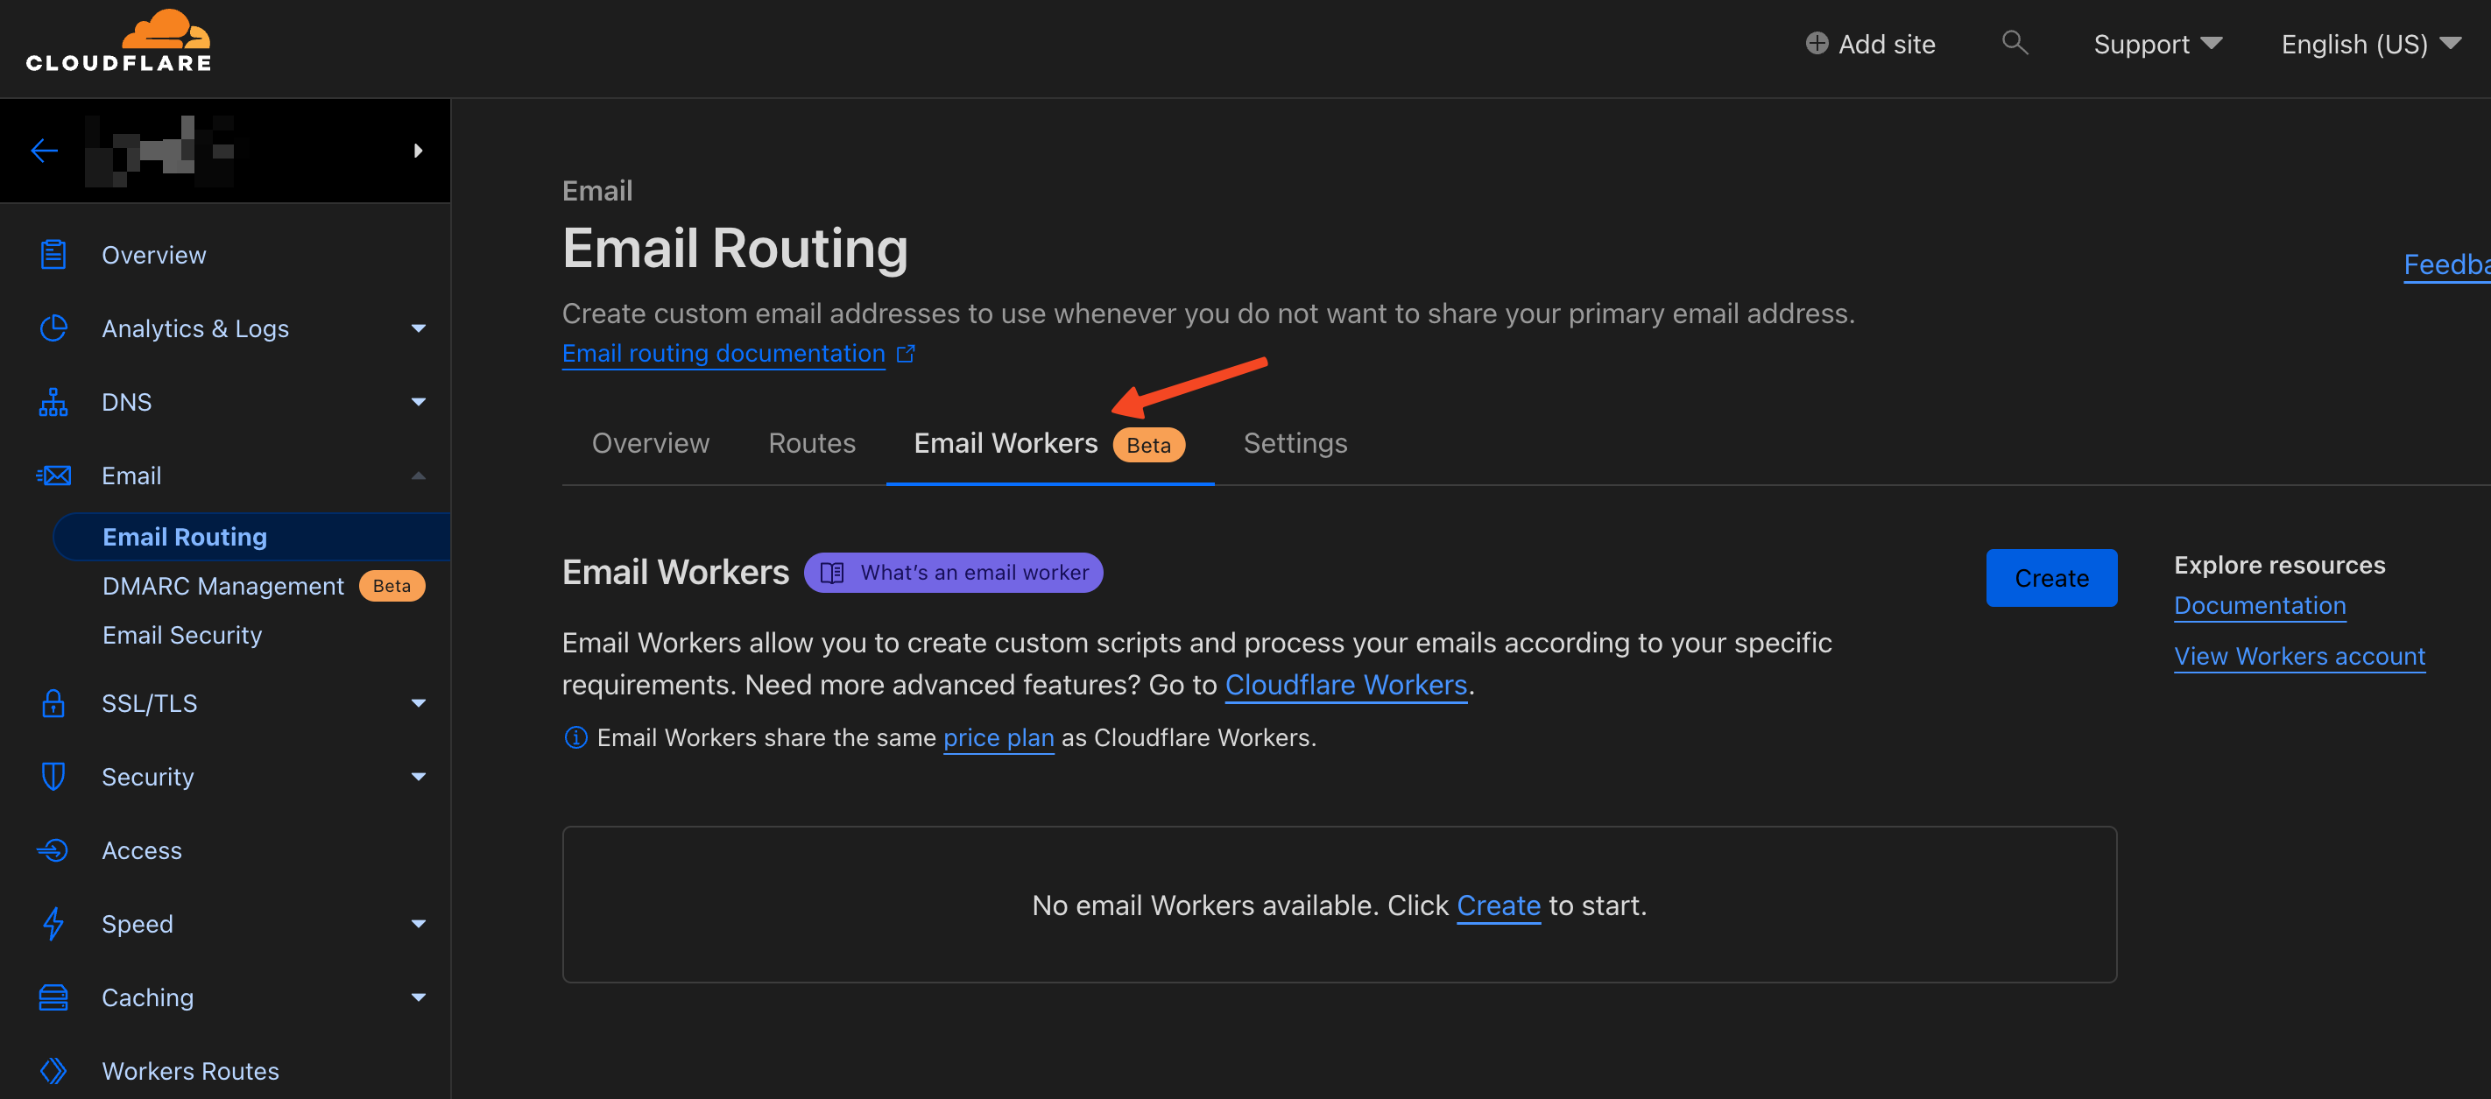The image size is (2491, 1099).
Task: Open Access in the sidebar
Action: pos(141,850)
